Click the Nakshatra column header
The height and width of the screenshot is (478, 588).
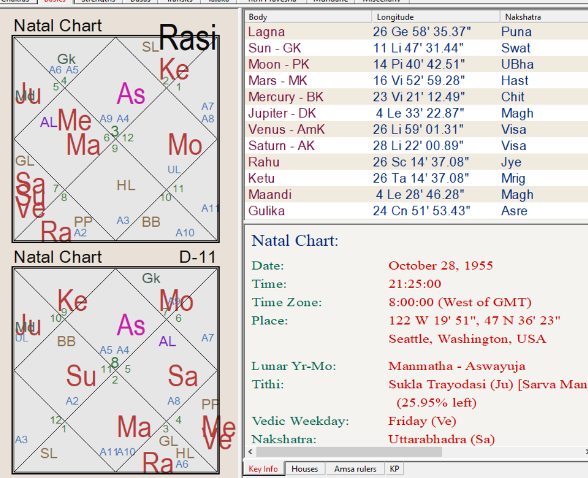[x=544, y=17]
